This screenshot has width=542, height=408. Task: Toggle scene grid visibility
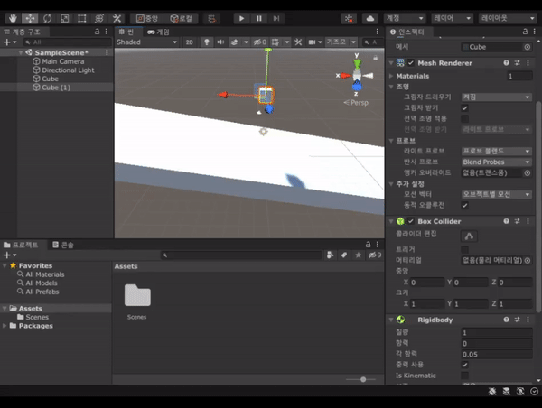coord(276,42)
